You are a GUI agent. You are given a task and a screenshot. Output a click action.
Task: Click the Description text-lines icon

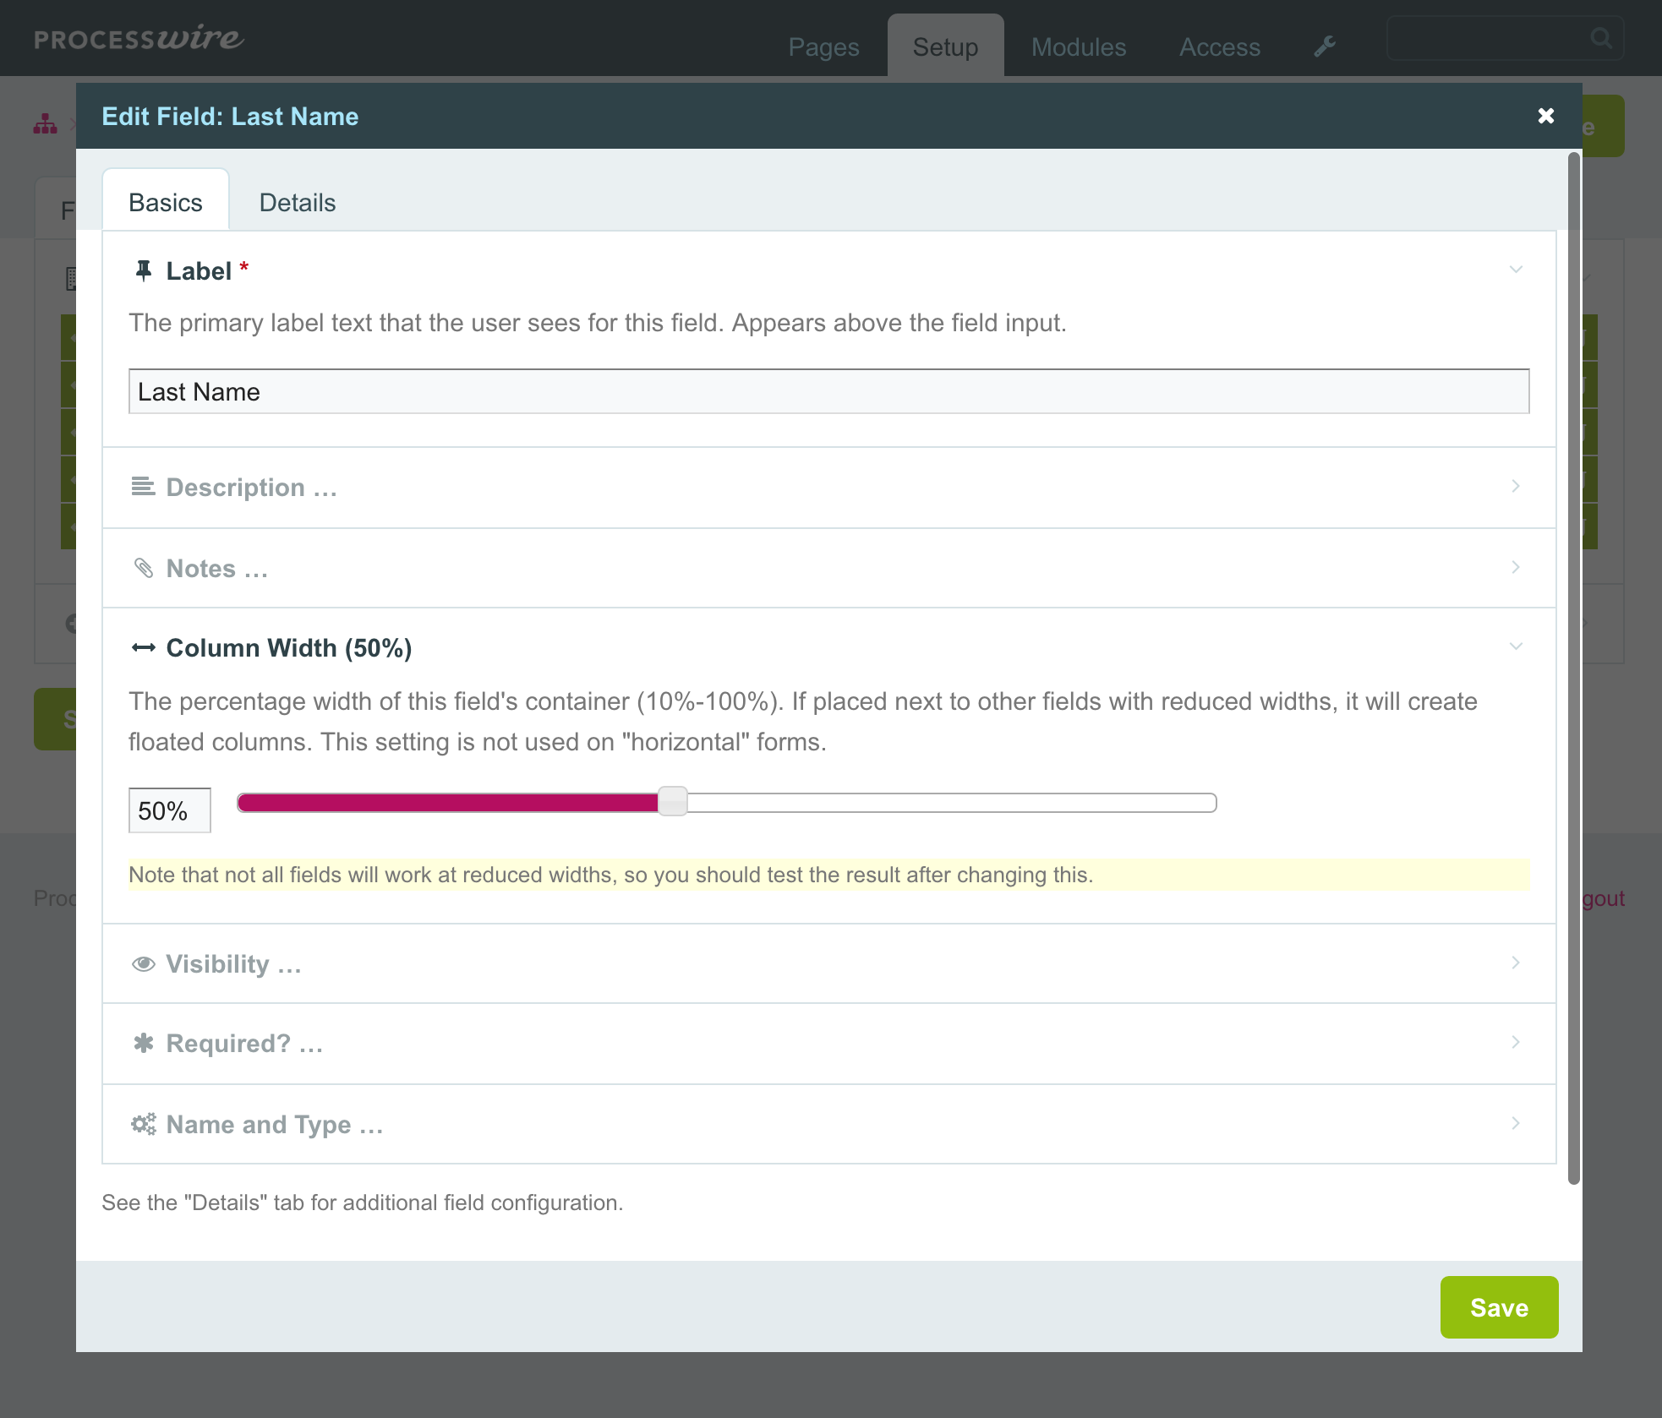coord(144,487)
